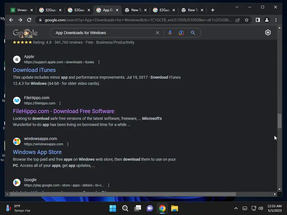Close the active App Downloads tab
This screenshot has width=287, height=215.
pos(117,10)
